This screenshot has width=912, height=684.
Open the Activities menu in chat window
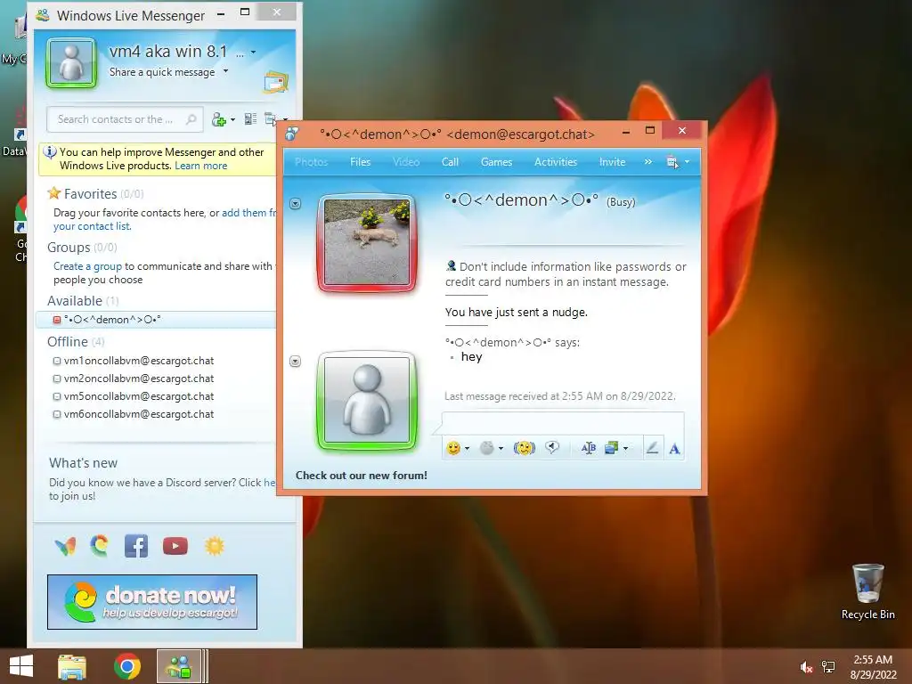pyautogui.click(x=556, y=162)
